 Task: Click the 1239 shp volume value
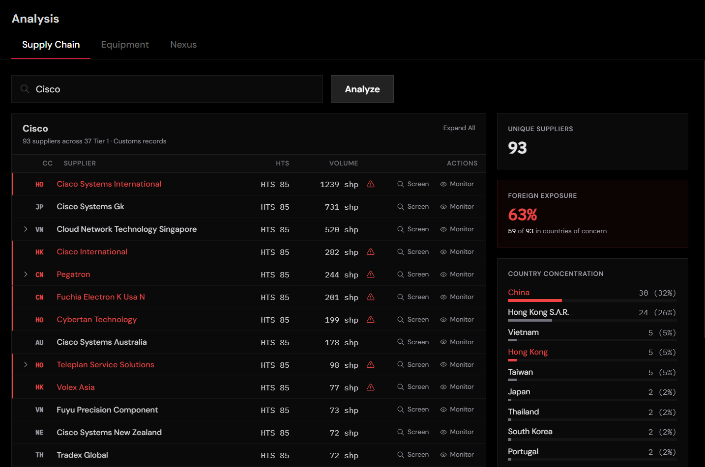[x=339, y=185]
